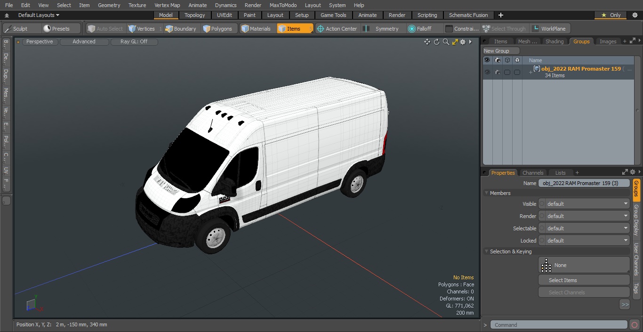643x332 pixels.
Task: Toggle the first checkbox in Promaster group row
Action: [507, 72]
